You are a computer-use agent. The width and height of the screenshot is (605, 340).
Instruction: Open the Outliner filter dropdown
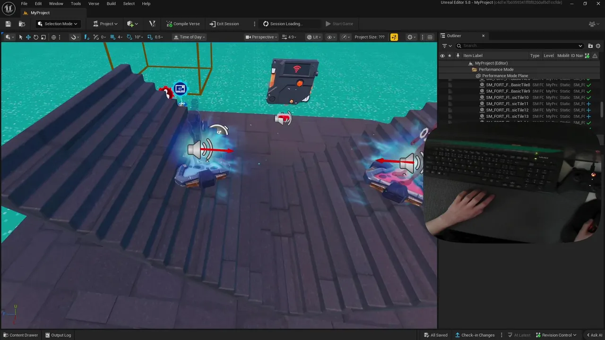[x=447, y=46]
